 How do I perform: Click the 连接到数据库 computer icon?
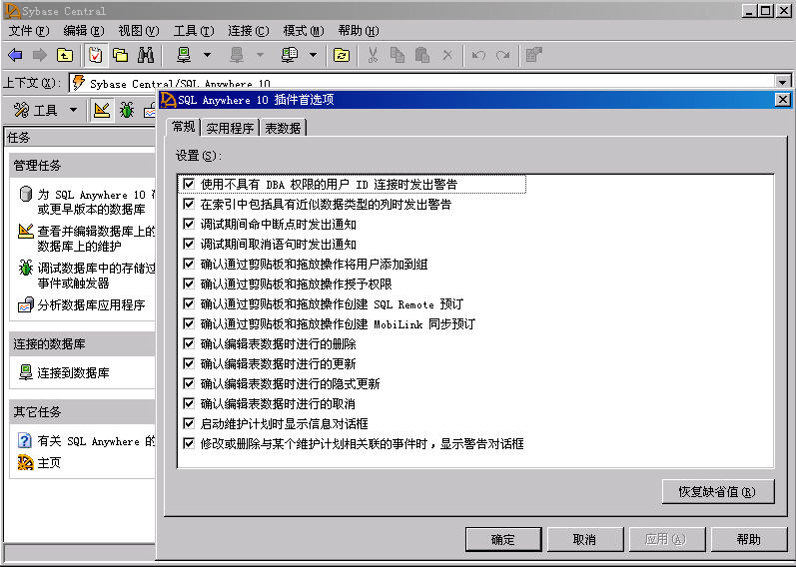pos(25,372)
